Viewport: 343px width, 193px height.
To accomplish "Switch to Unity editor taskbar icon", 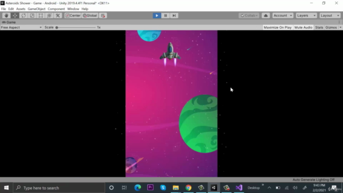I will point(214,188).
